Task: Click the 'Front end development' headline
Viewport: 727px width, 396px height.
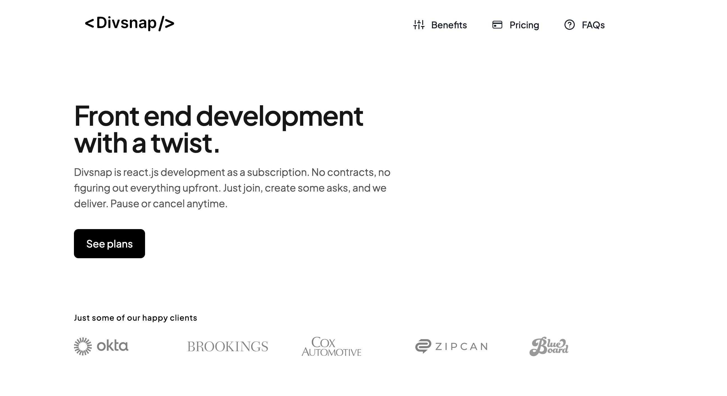Action: [x=218, y=116]
